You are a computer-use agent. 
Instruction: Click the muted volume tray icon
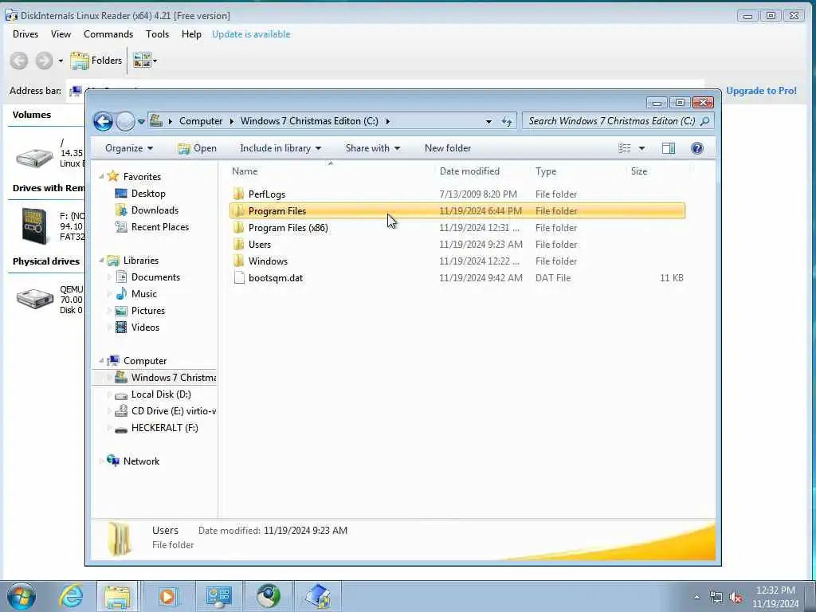[x=736, y=598]
